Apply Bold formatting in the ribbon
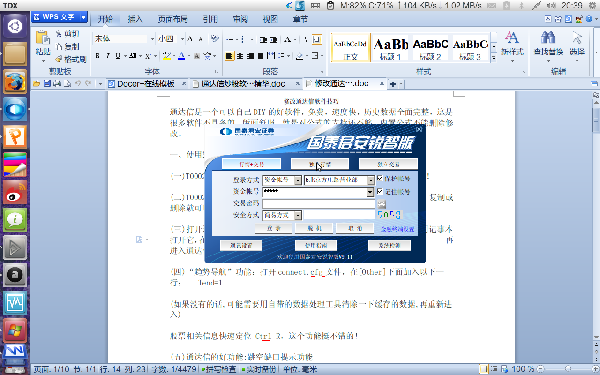This screenshot has width=600, height=375. (97, 56)
